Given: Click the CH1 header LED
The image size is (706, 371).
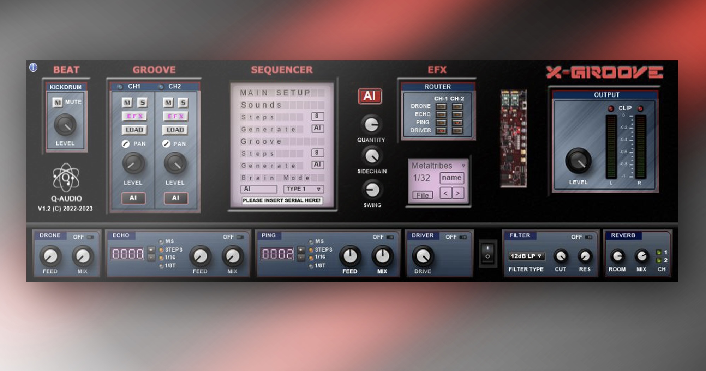Looking at the screenshot, I should tap(120, 86).
